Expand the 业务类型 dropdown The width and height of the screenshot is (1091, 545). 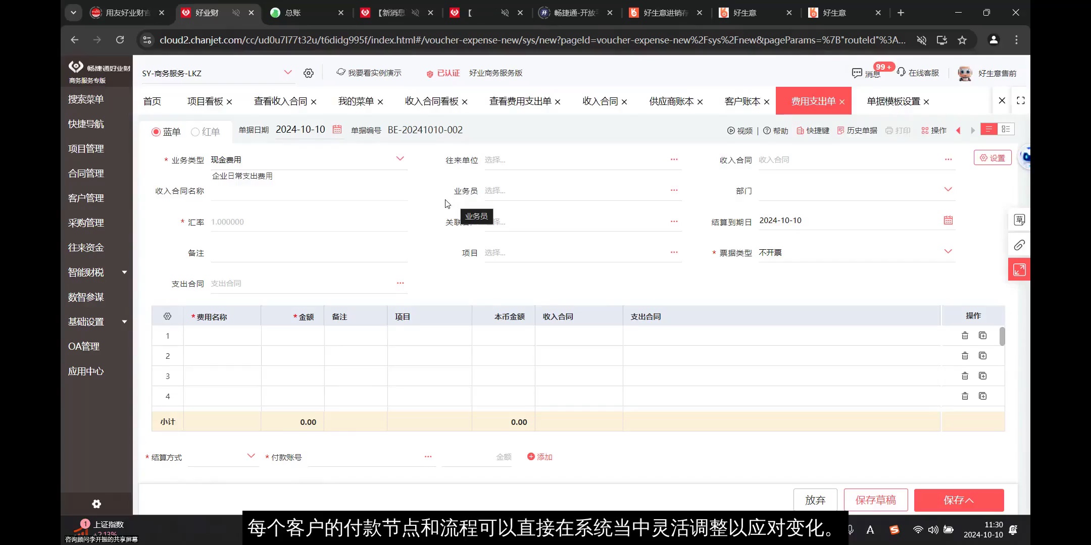click(400, 158)
